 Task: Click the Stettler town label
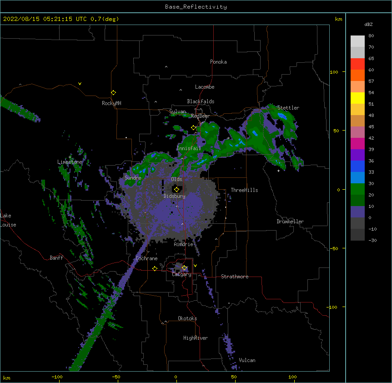[x=288, y=108]
